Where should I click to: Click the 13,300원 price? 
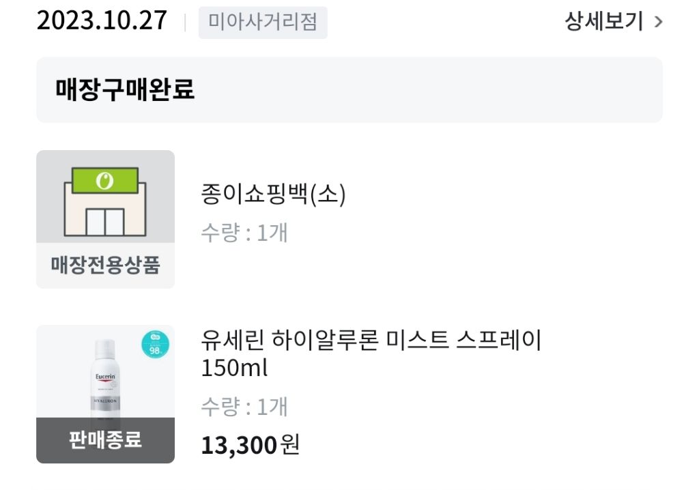point(250,445)
